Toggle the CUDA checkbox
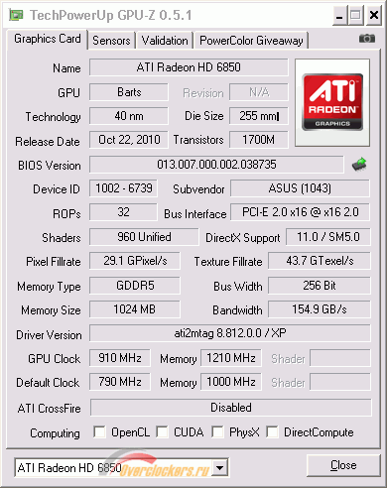Image resolution: width=387 pixels, height=488 pixels. pyautogui.click(x=163, y=432)
